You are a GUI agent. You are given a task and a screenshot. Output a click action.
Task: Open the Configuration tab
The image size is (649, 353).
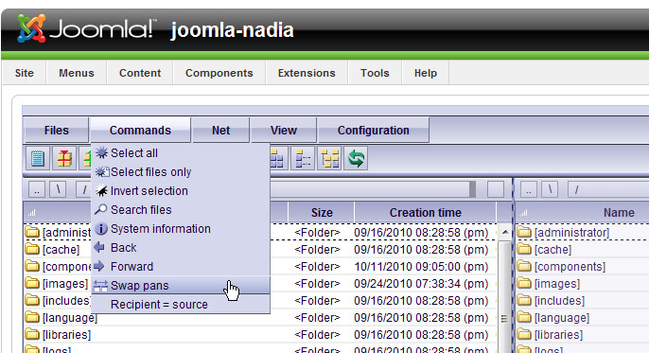[374, 131]
